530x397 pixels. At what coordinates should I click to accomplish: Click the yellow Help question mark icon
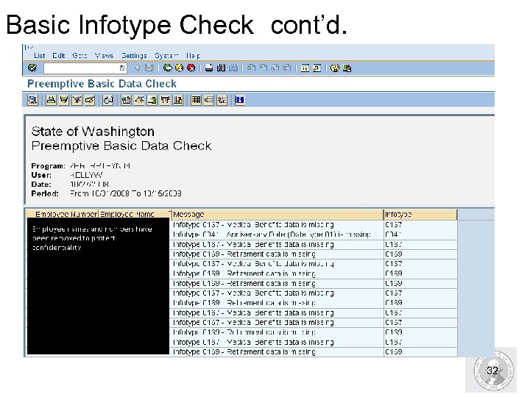(335, 68)
